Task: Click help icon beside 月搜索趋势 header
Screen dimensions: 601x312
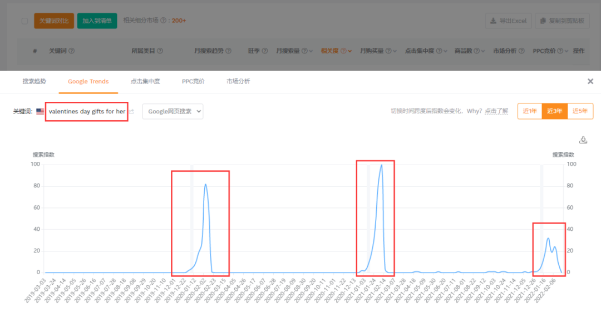Action: click(x=228, y=51)
